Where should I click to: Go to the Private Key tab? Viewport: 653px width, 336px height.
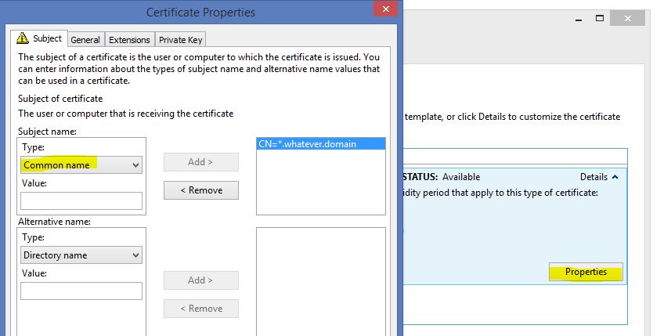click(x=181, y=40)
